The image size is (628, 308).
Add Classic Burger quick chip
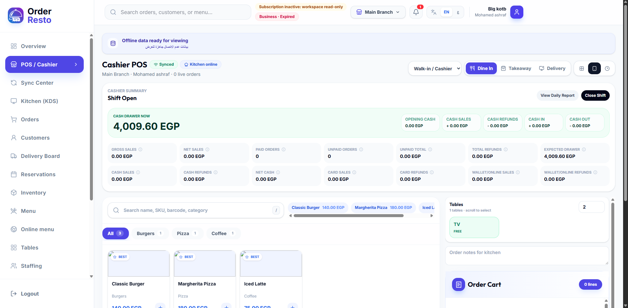318,208
